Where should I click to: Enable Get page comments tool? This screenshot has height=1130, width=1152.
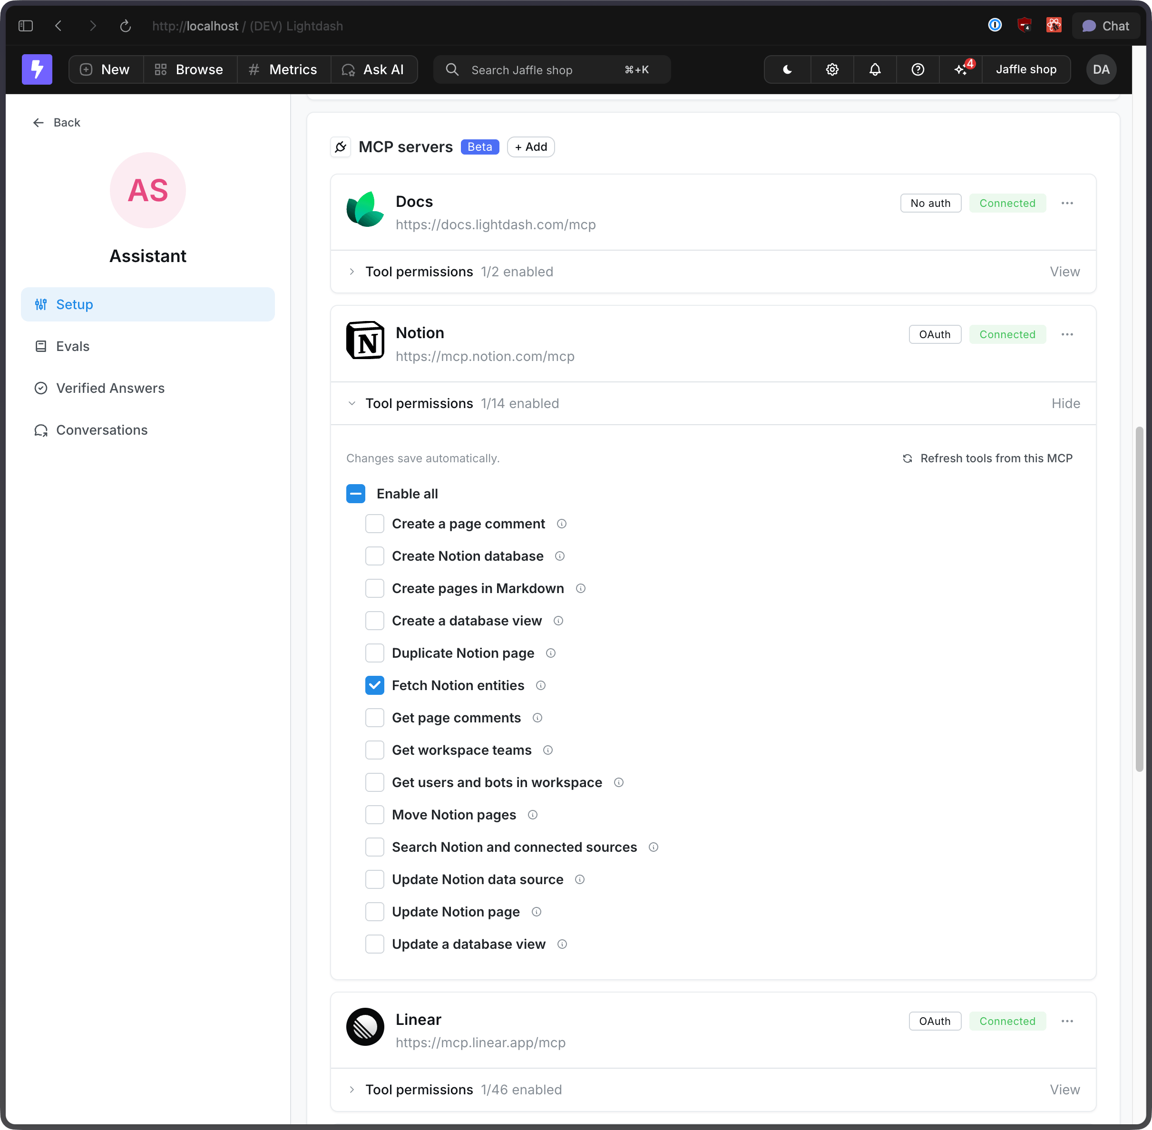coord(374,718)
